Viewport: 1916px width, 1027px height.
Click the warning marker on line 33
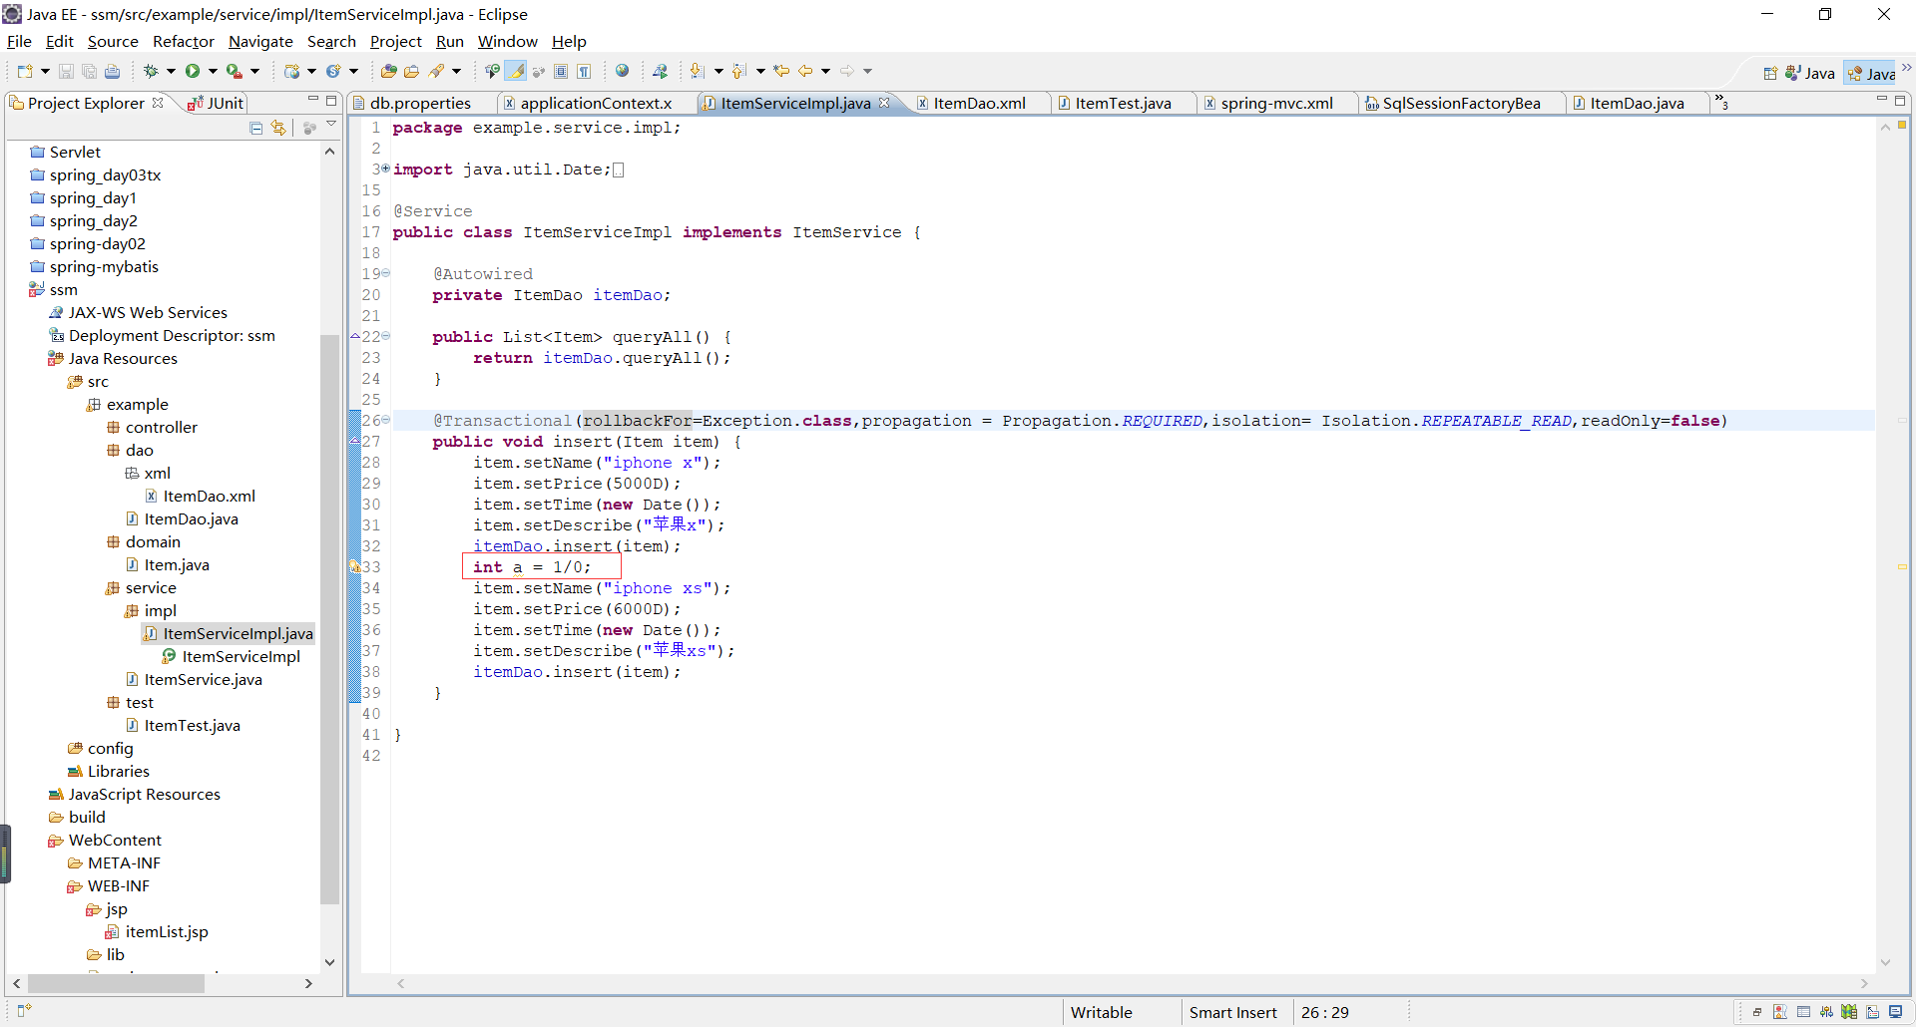tap(353, 566)
